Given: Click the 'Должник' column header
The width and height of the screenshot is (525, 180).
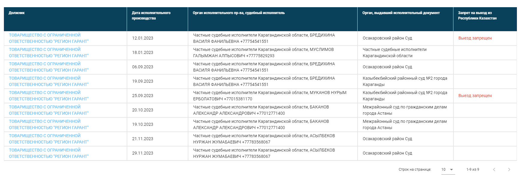Looking at the screenshot, I should [17, 13].
